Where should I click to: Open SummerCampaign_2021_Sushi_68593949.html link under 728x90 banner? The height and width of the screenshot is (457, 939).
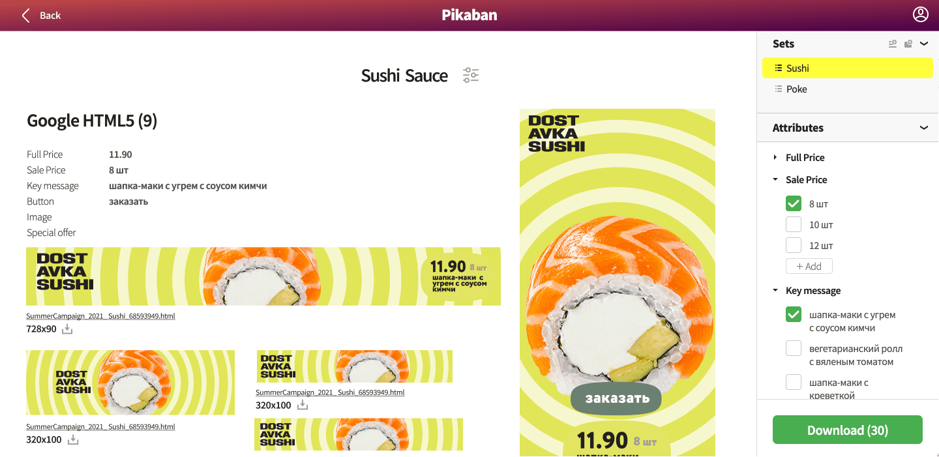100,316
